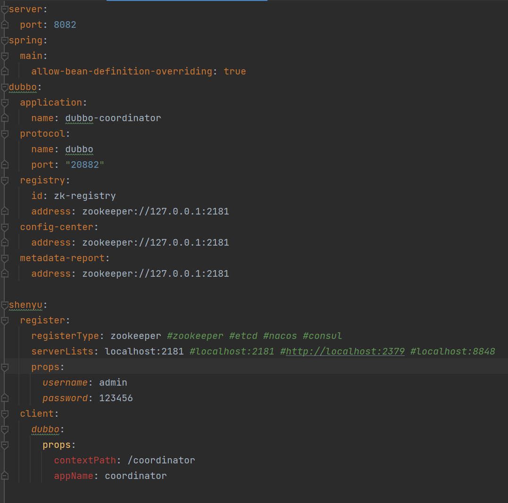Collapse the registry section fold marker
This screenshot has height=503, width=508.
coord(5,181)
